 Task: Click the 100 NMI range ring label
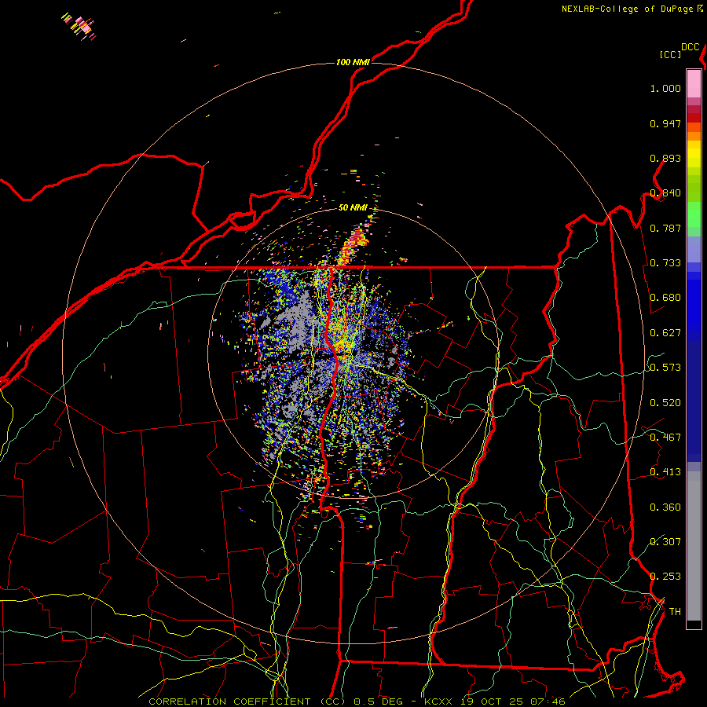pos(353,62)
